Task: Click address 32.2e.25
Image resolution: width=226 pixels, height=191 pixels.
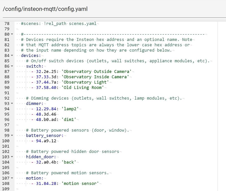Action: (46, 72)
